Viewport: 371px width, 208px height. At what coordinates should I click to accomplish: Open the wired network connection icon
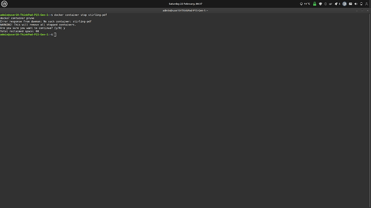(351, 4)
